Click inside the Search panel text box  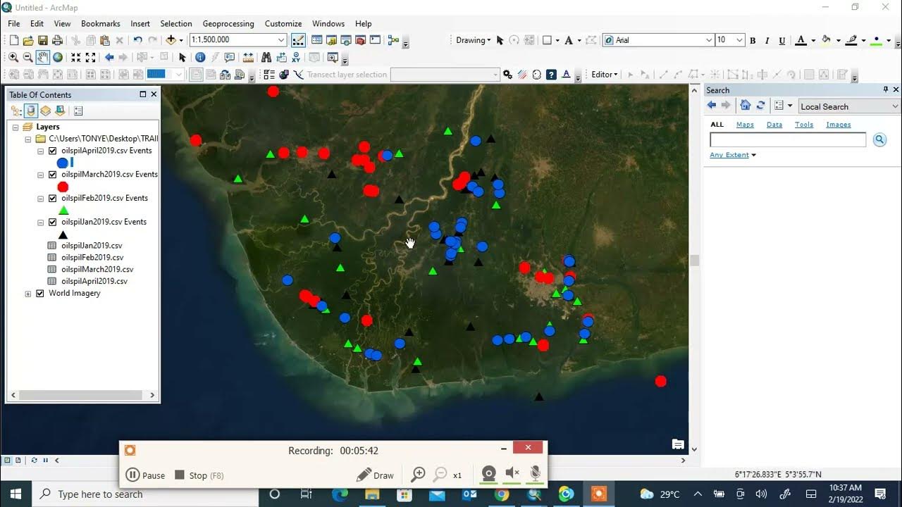pos(788,139)
